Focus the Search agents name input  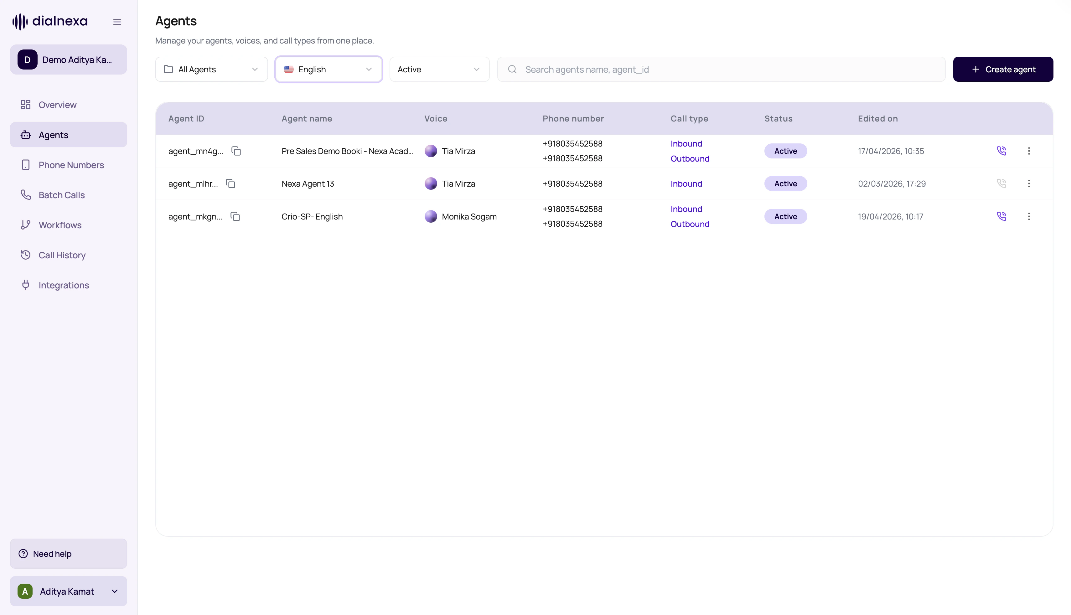[x=721, y=69]
